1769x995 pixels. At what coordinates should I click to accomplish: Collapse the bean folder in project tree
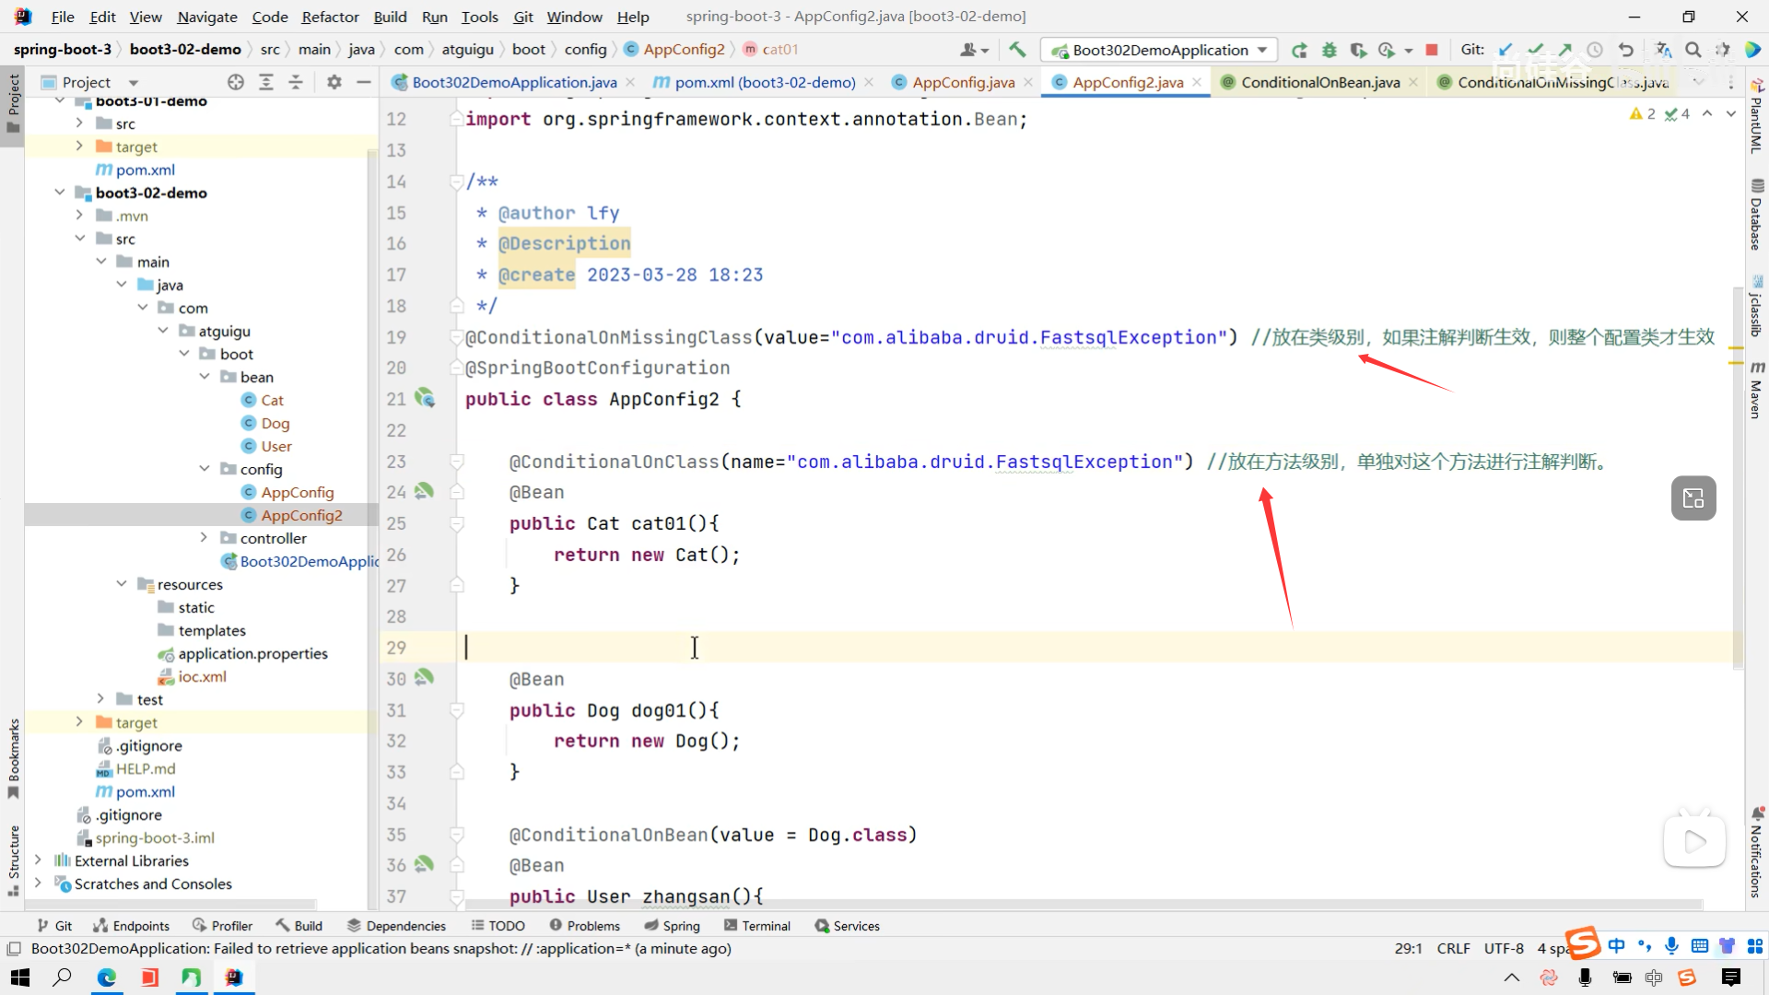click(x=205, y=377)
